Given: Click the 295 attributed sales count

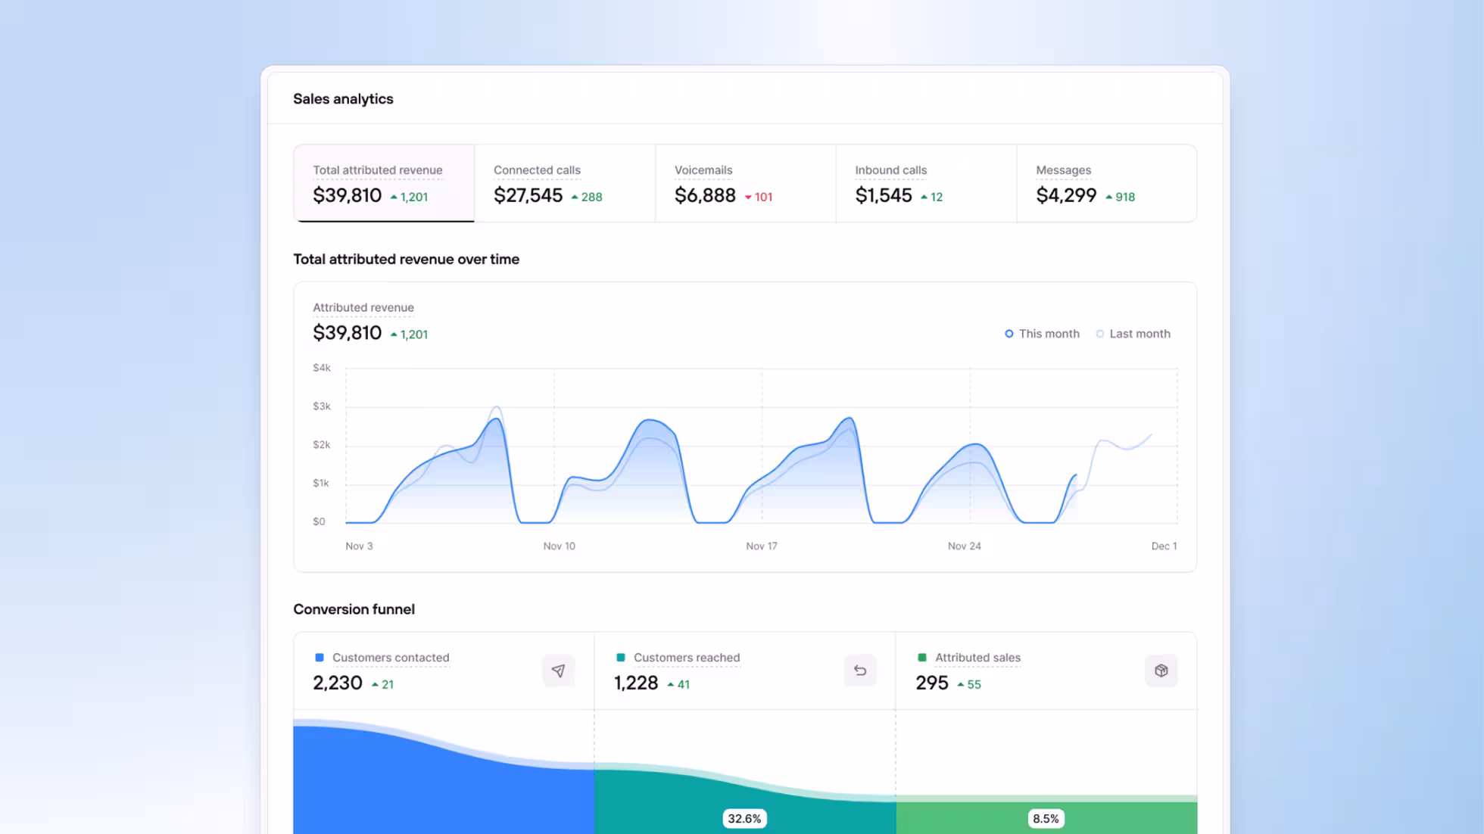Looking at the screenshot, I should (932, 683).
